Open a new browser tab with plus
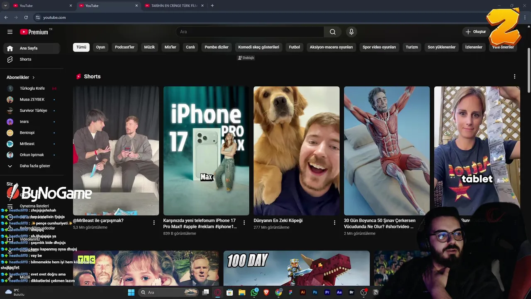Screen dimensions: 531x299 point(212,6)
